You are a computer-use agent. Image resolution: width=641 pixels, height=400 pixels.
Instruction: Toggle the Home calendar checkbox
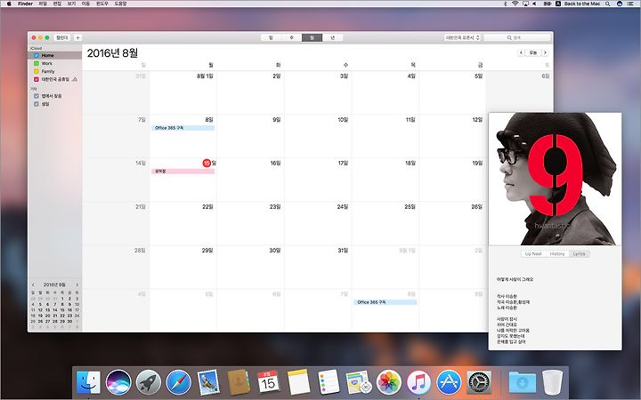37,55
